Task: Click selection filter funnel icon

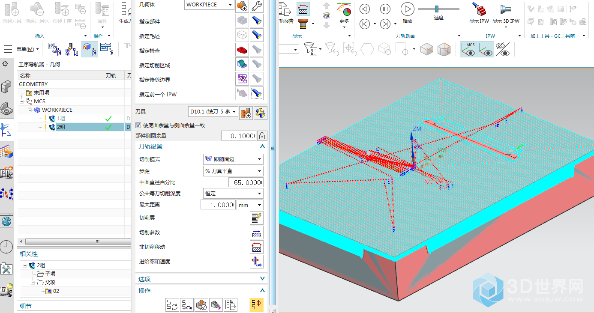Action: tap(310, 49)
